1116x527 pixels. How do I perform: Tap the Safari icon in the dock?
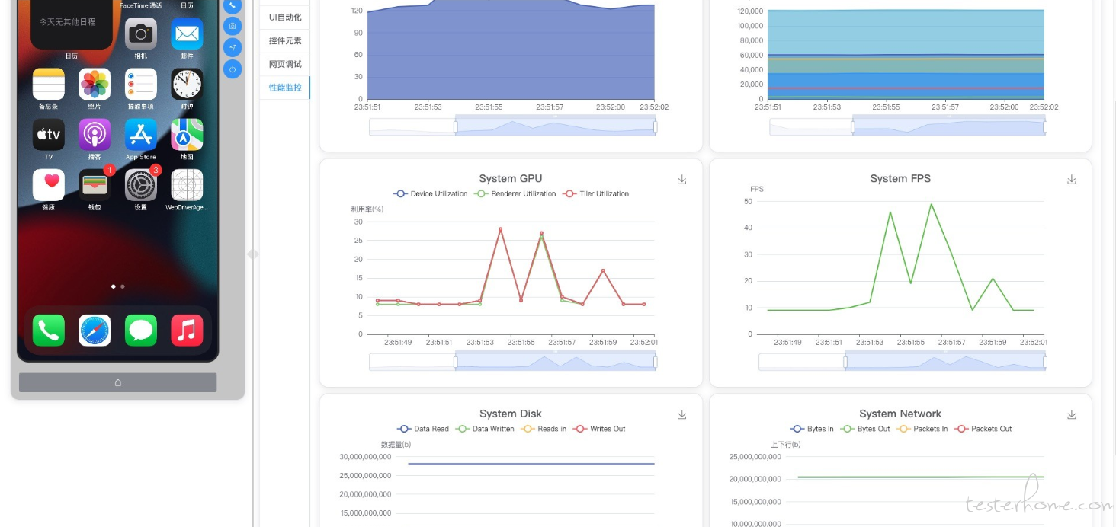coord(95,331)
